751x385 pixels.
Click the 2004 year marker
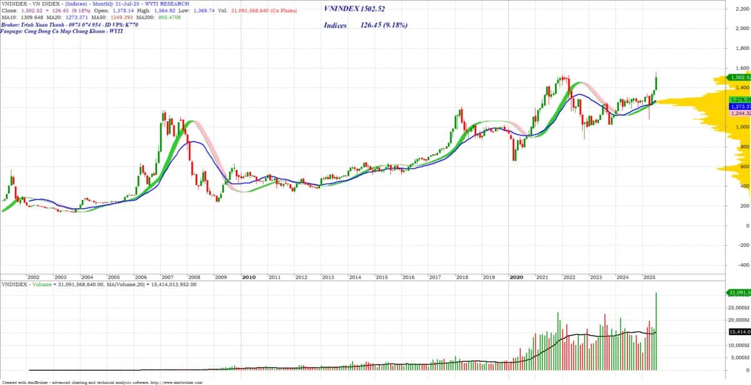pyautogui.click(x=87, y=277)
